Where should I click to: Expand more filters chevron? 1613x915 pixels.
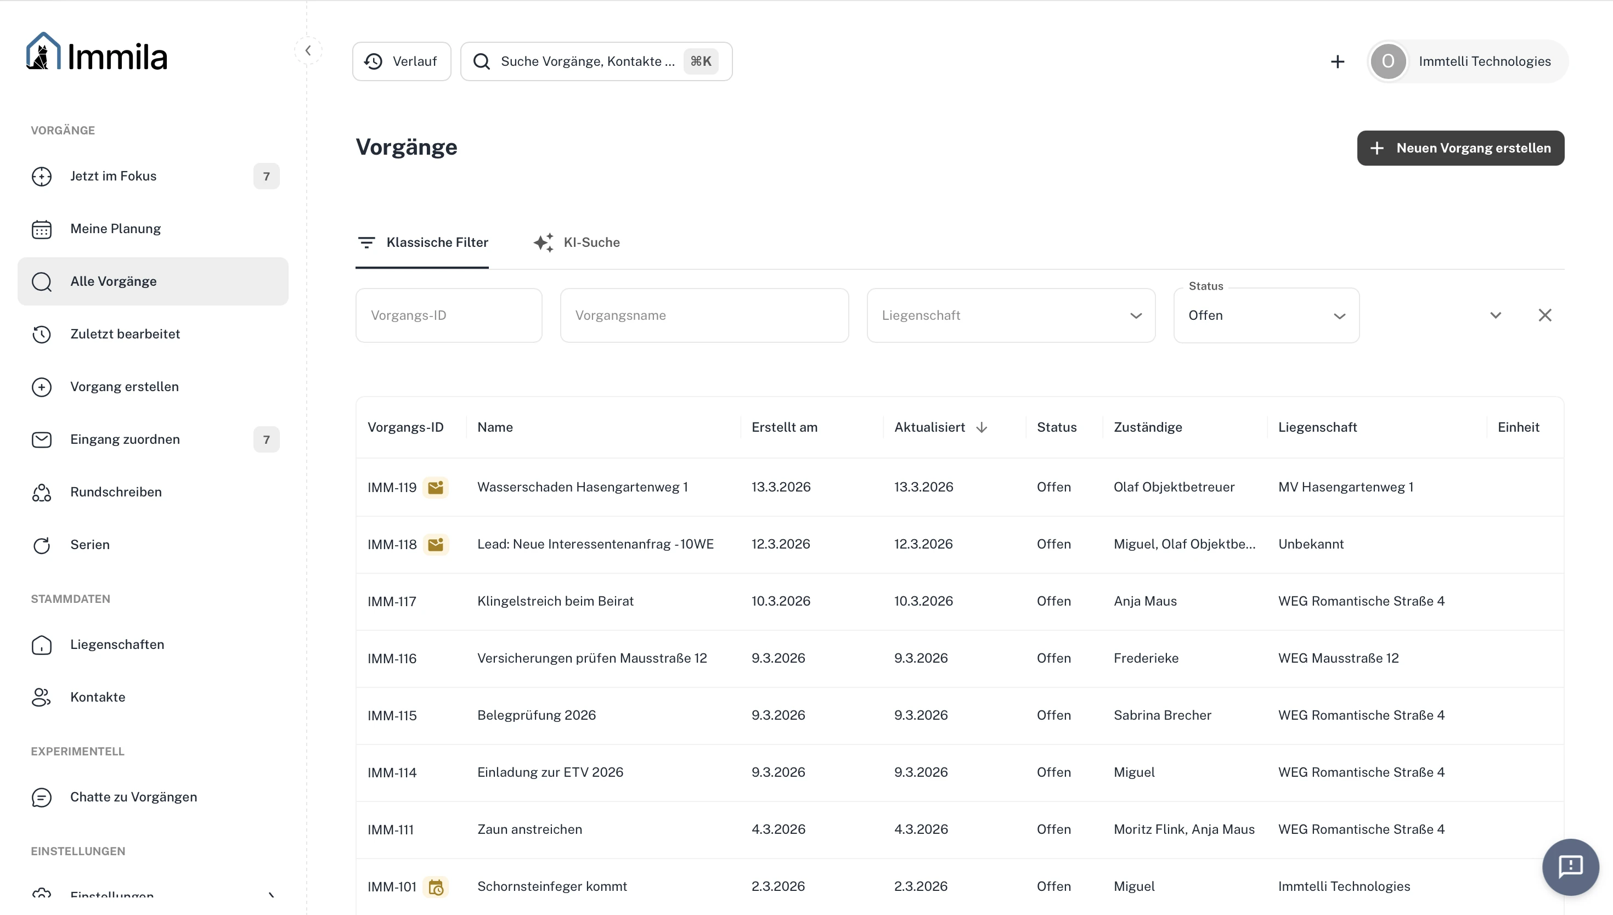point(1496,315)
